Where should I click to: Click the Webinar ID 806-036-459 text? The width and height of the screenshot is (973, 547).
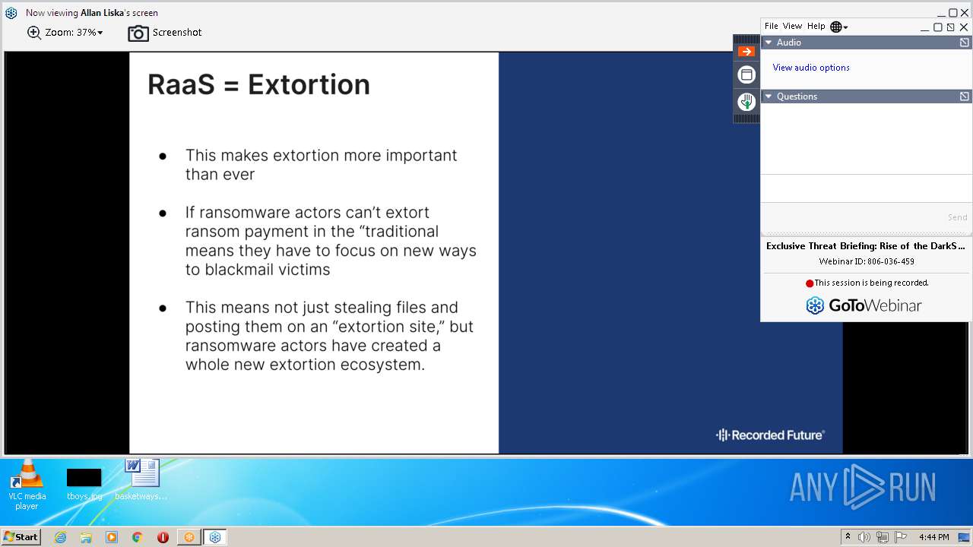click(x=866, y=261)
